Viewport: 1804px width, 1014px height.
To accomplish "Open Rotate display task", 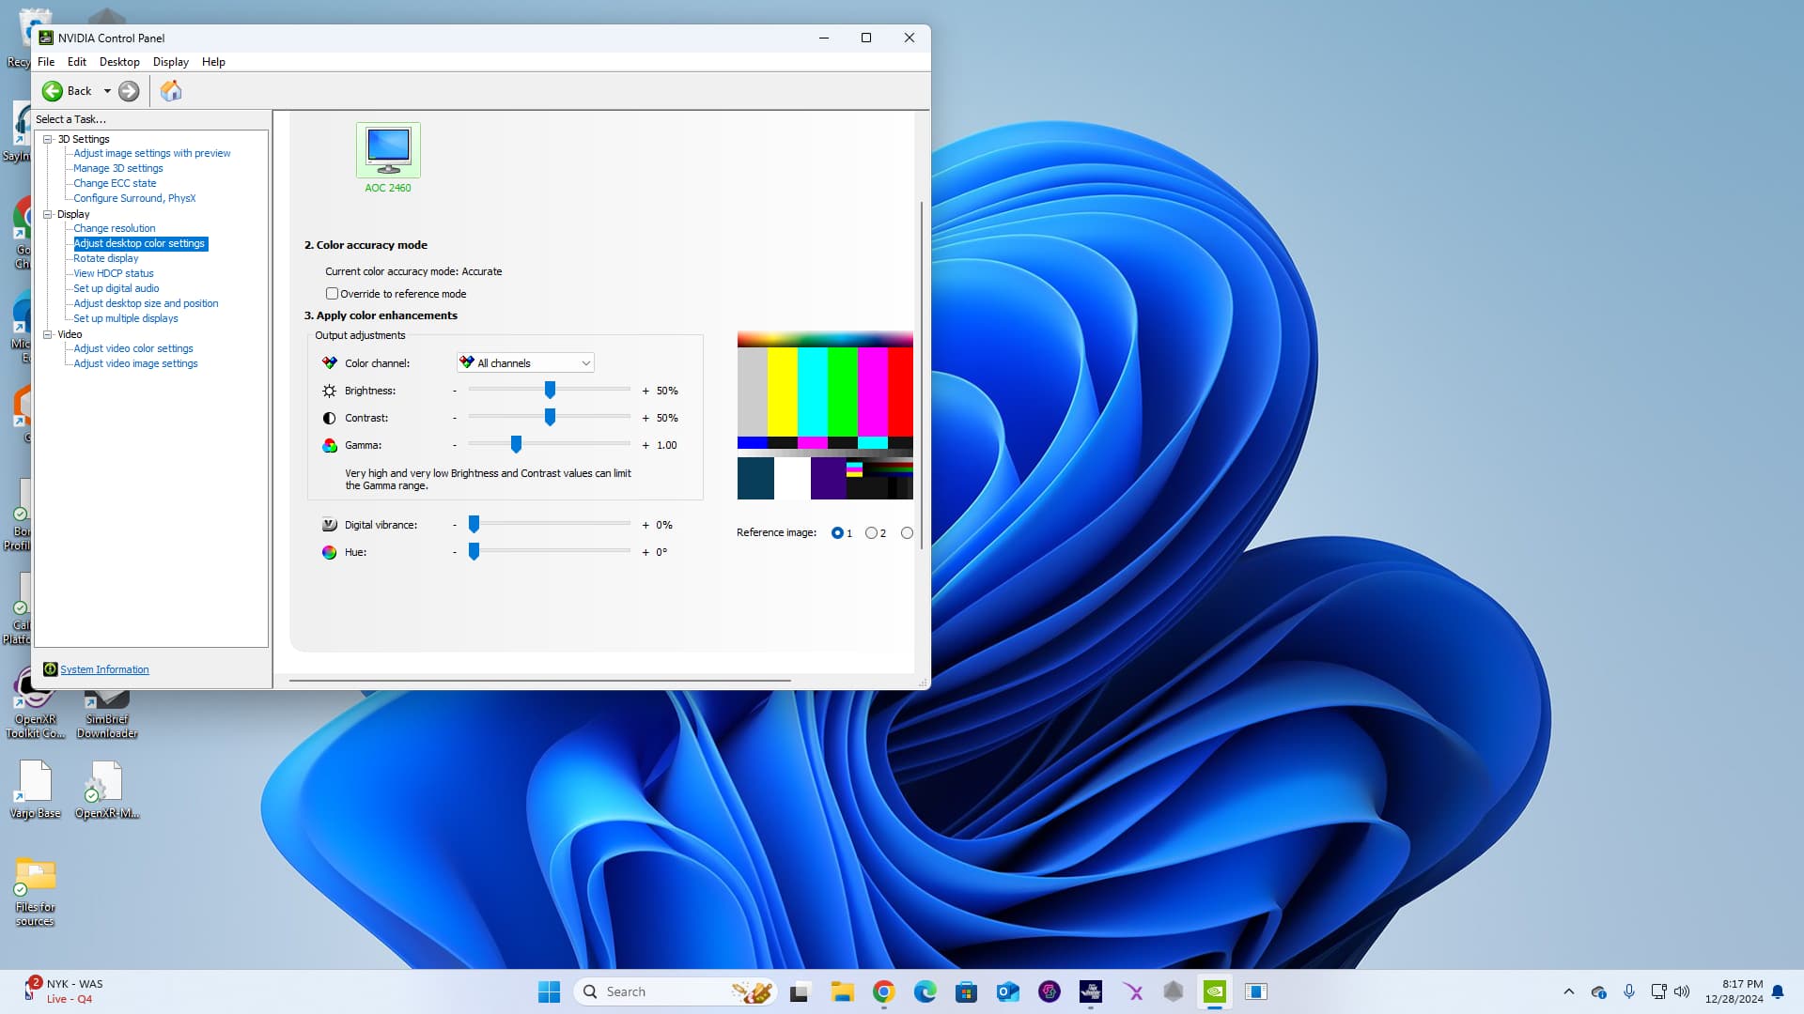I will point(106,258).
